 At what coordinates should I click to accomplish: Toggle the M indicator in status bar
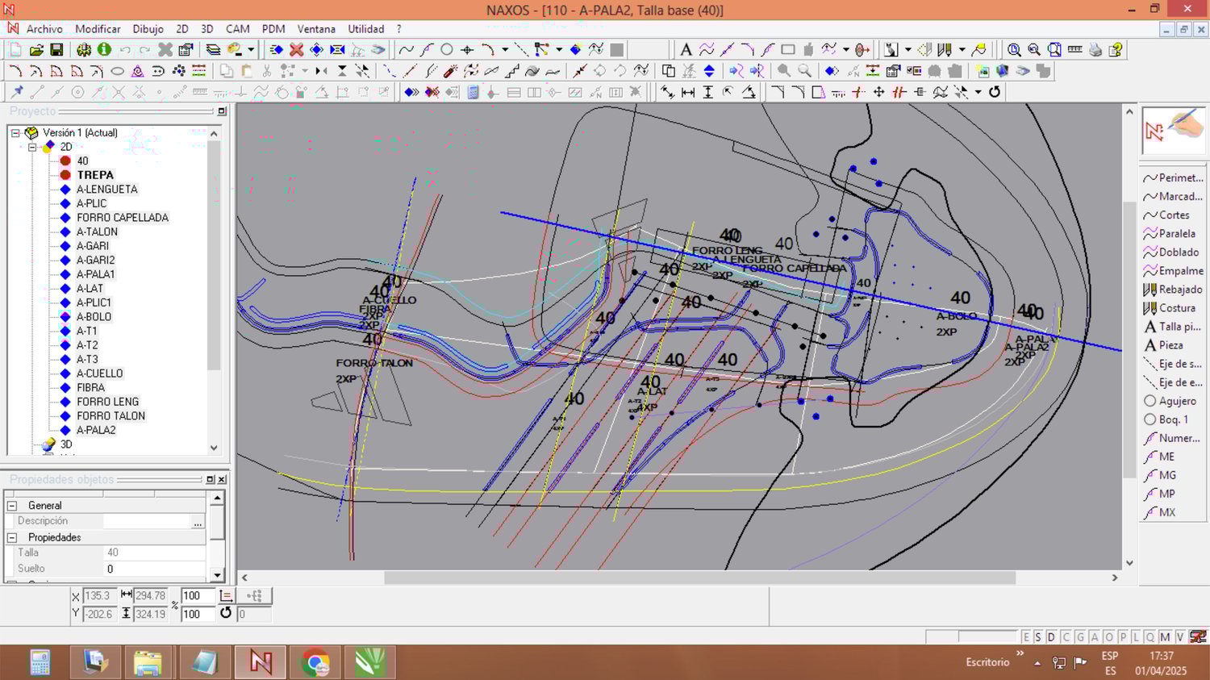pos(1165,637)
